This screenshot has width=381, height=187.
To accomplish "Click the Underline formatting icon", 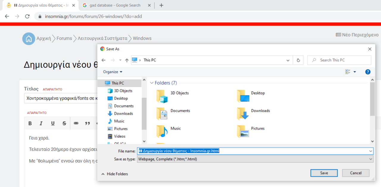I will (53, 123).
